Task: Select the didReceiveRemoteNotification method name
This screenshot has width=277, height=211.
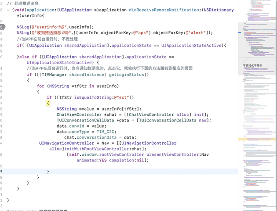Action: (164, 10)
